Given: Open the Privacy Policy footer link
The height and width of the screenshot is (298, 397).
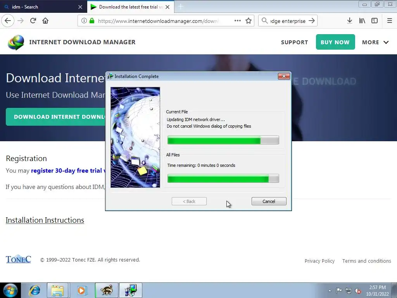Looking at the screenshot, I should pyautogui.click(x=319, y=261).
